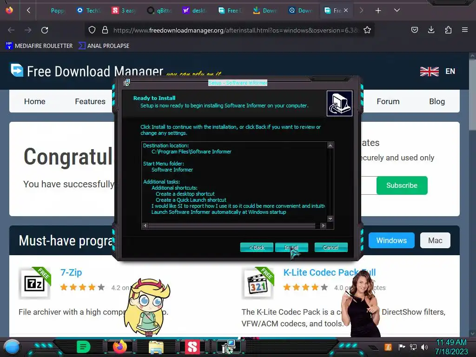
Task: Open the 7-Zip program link
Action: 71,272
